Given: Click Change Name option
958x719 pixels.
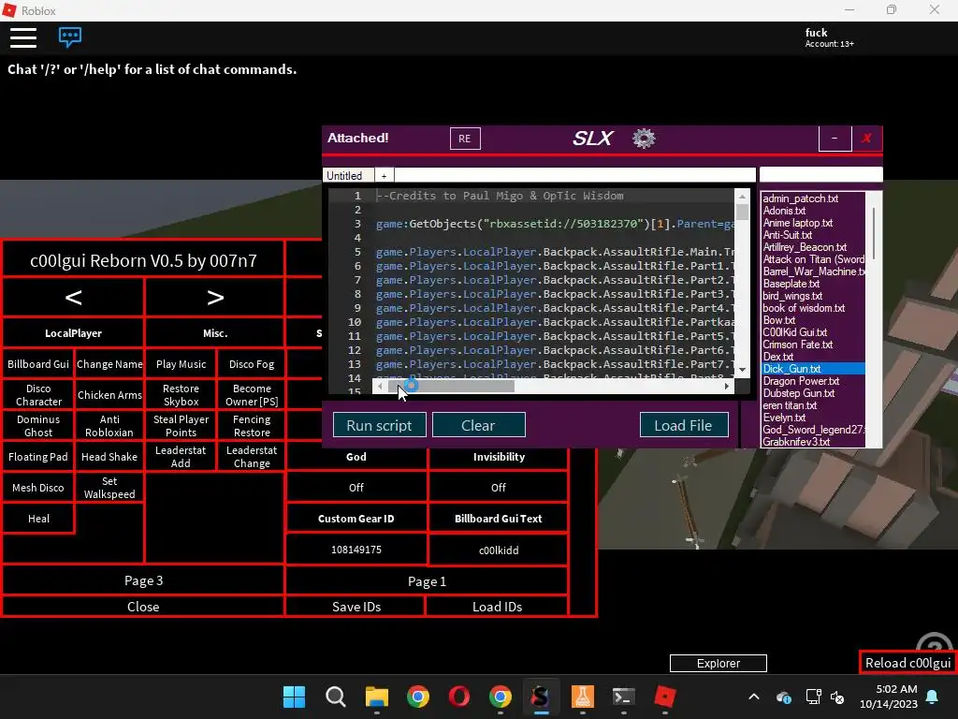Looking at the screenshot, I should click(109, 364).
